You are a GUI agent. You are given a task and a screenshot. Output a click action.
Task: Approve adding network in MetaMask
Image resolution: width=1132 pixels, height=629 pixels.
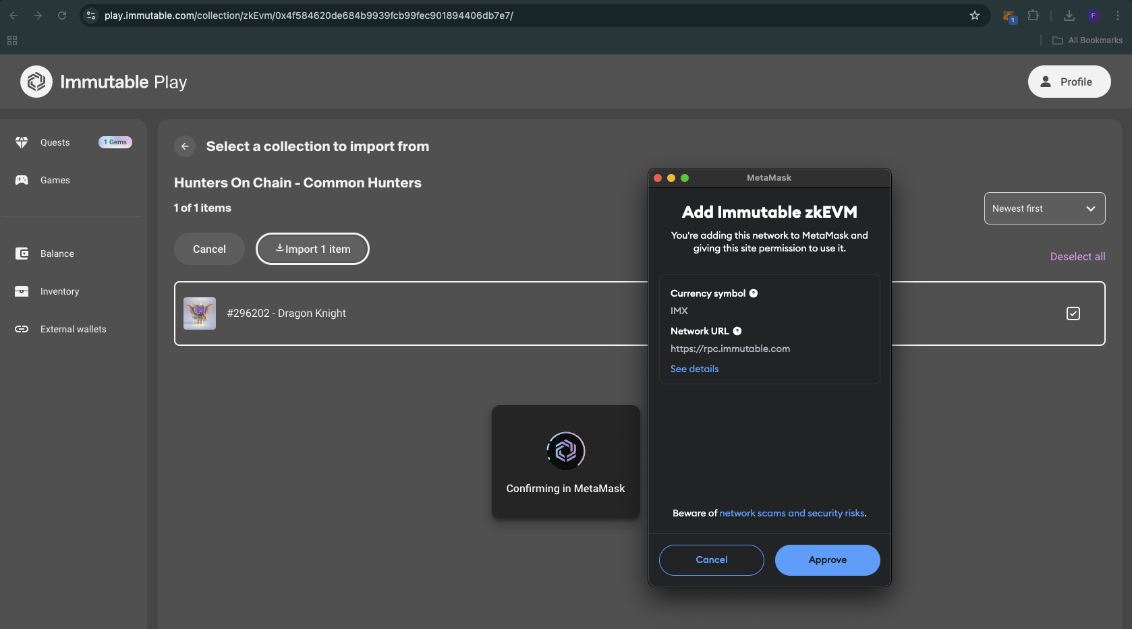coord(827,560)
